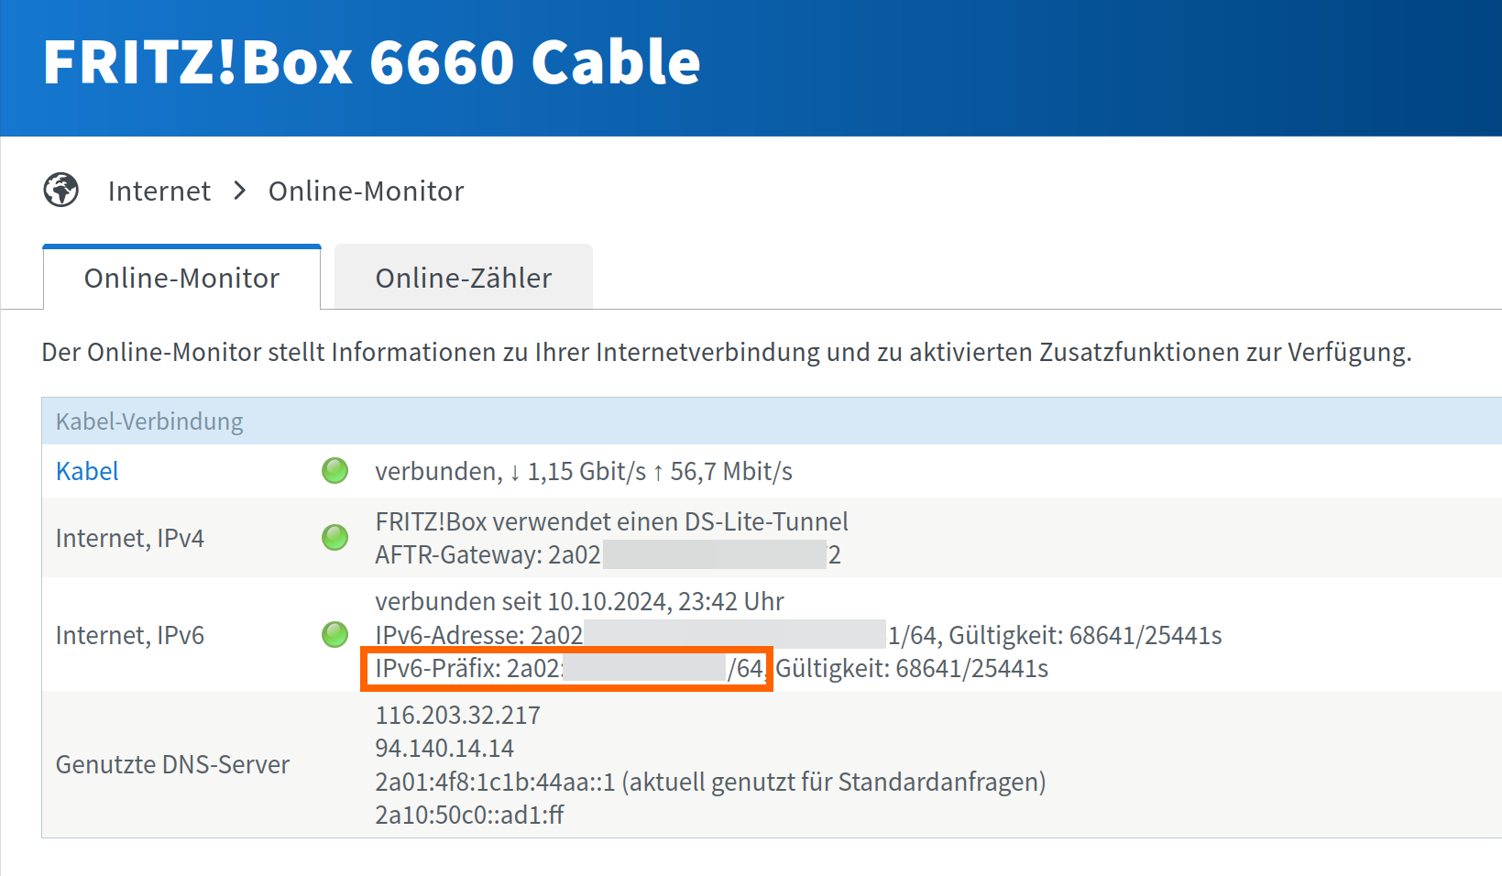Click the highlighted IPv6-Präfix entry
This screenshot has height=876, width=1502.
[568, 669]
